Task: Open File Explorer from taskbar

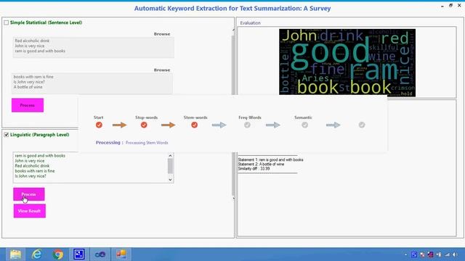Action: pos(15,254)
